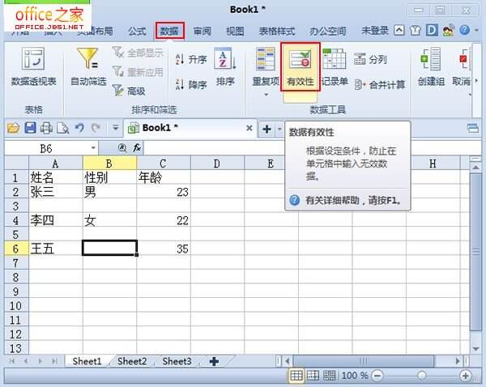Image resolution: width=486 pixels, height=387 pixels.
Task: Toggle page break preview view button
Action: [313, 376]
